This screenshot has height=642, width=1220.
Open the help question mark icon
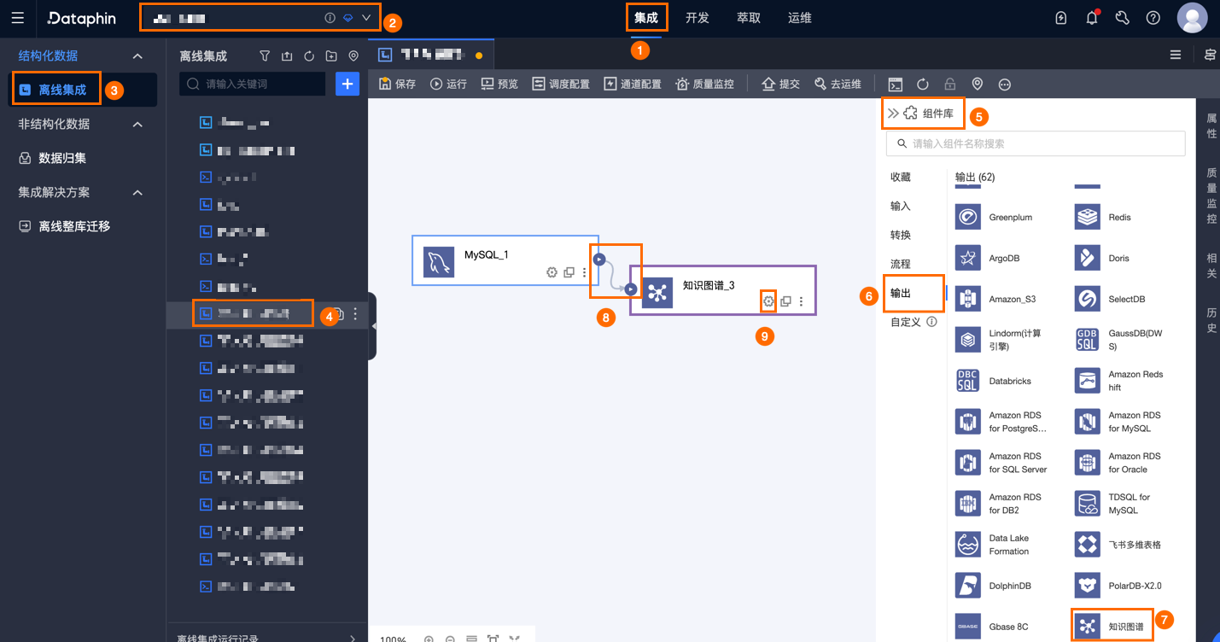pyautogui.click(x=1153, y=18)
